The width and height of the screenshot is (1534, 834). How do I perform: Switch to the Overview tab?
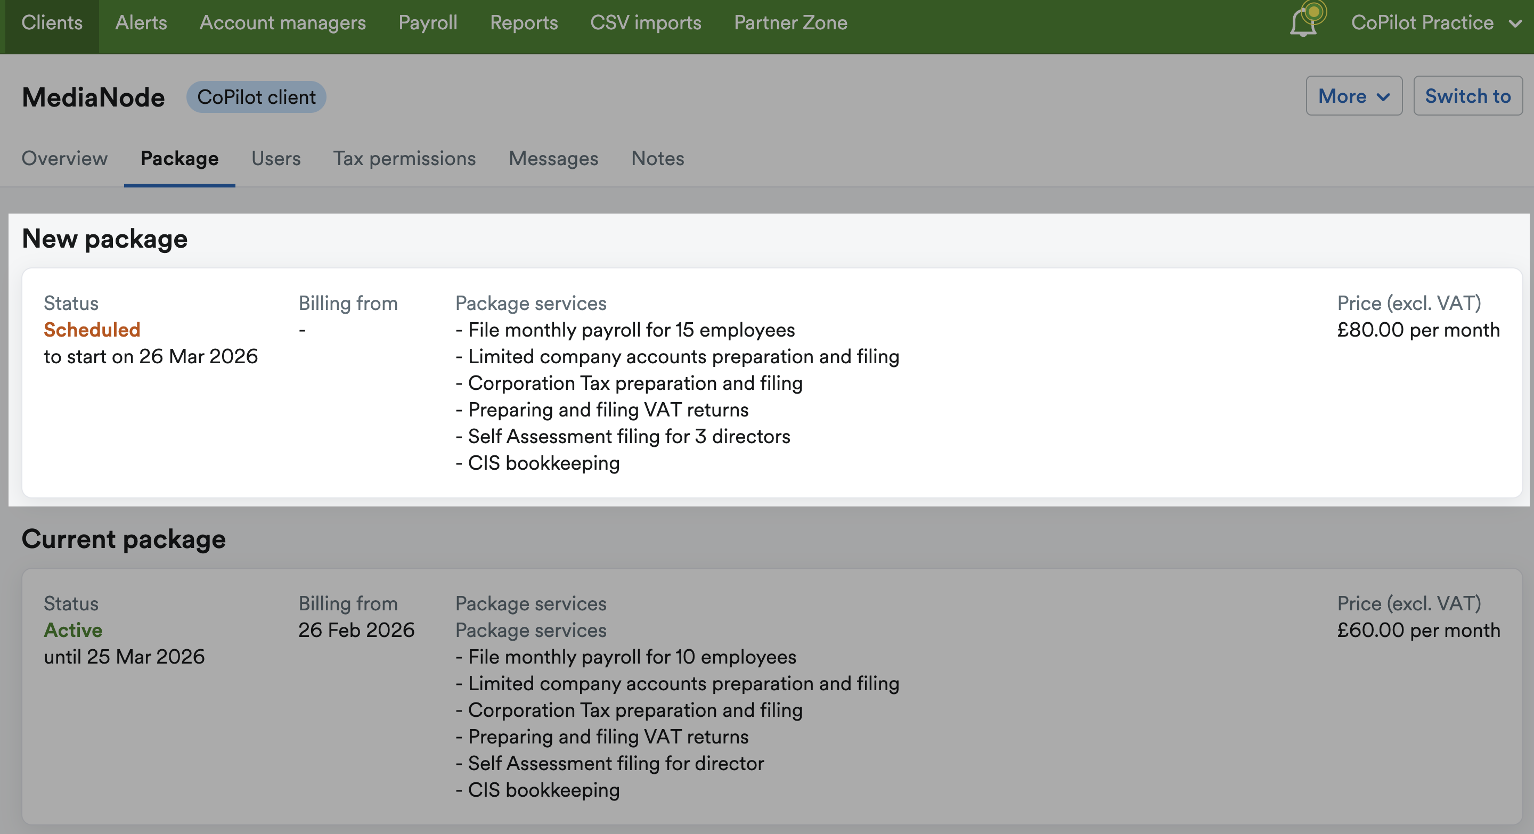click(x=64, y=158)
